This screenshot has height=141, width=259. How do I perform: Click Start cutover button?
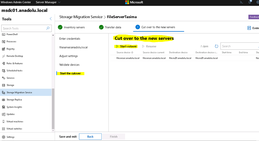(x=126, y=47)
